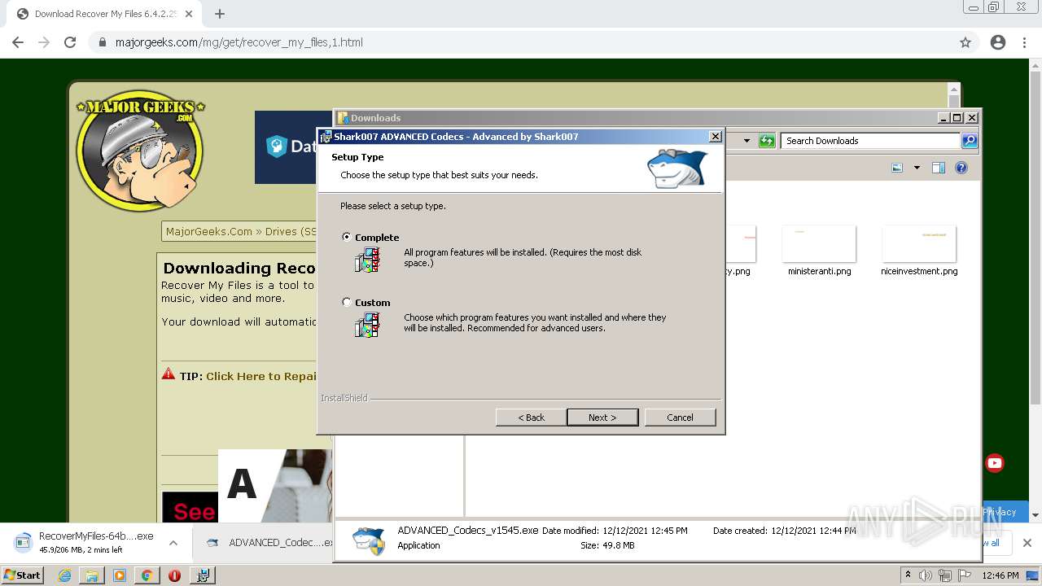
Task: Open Windows Explorer from taskbar
Action: pos(92,575)
